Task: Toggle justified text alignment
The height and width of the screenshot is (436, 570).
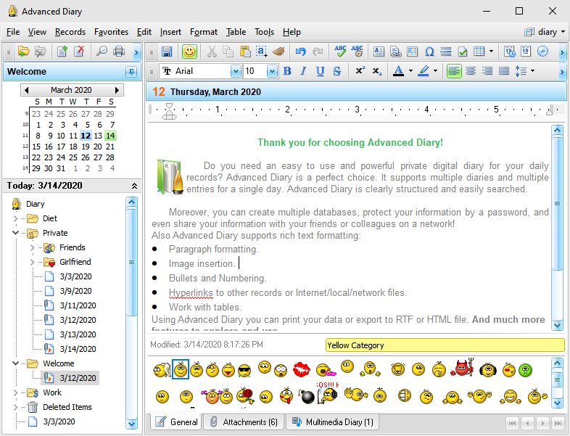Action: click(x=504, y=71)
